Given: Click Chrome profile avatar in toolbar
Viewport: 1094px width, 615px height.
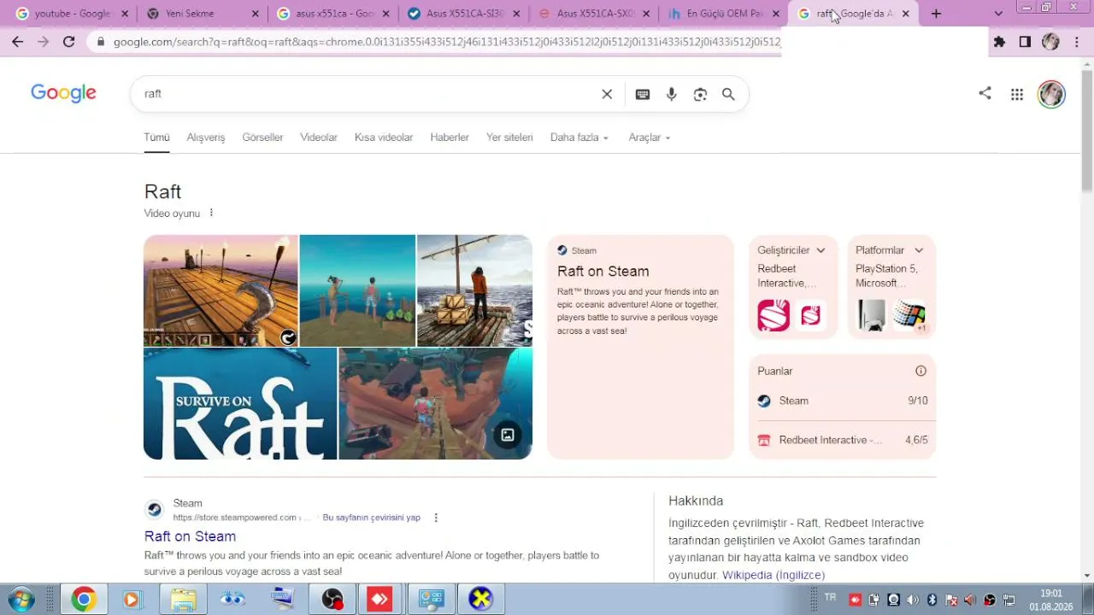Looking at the screenshot, I should point(1051,42).
